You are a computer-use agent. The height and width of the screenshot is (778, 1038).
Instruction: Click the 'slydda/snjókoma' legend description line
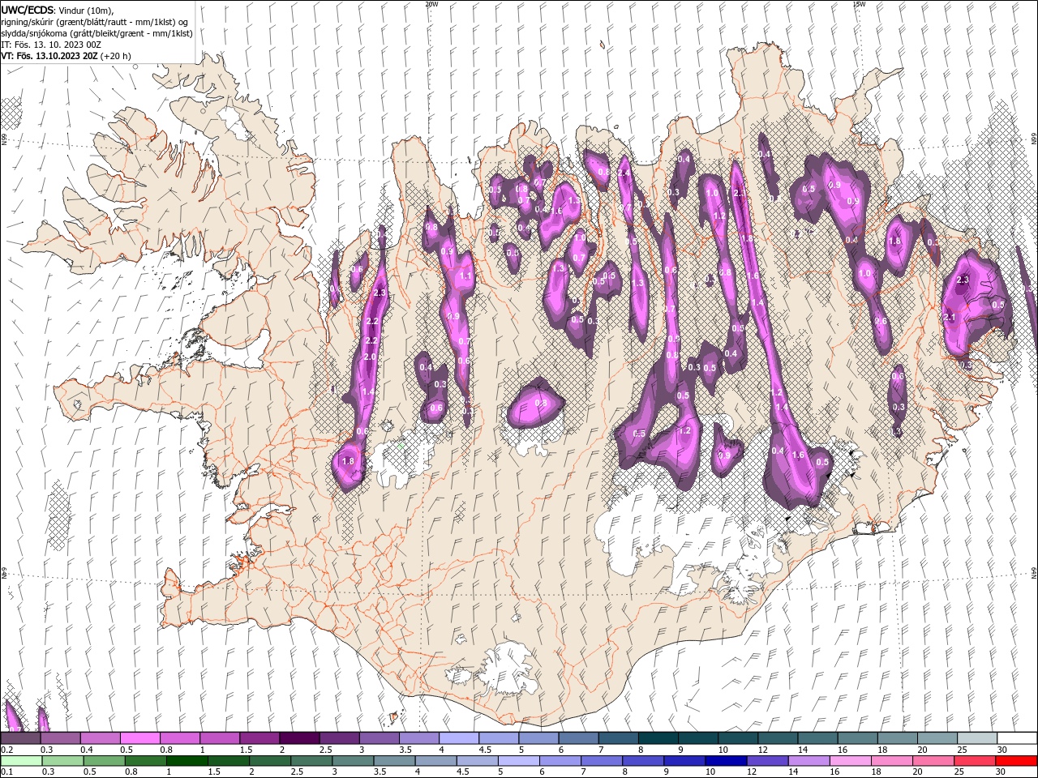pos(97,33)
